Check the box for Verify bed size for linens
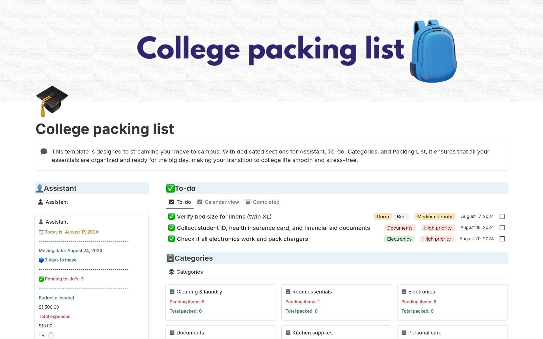Viewport: 543px width, 339px height. (502, 217)
